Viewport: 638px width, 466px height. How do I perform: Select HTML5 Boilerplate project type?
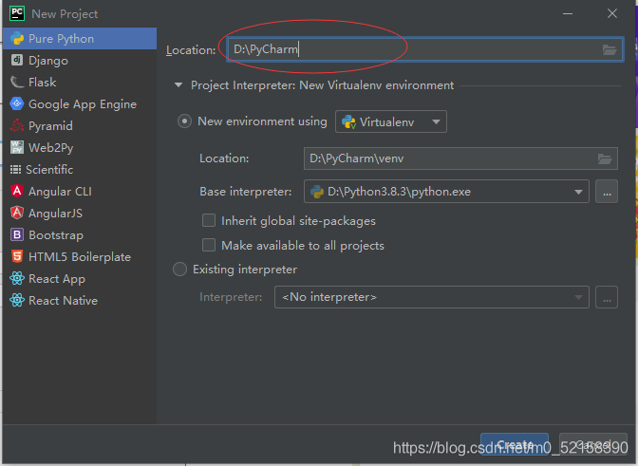coord(80,257)
